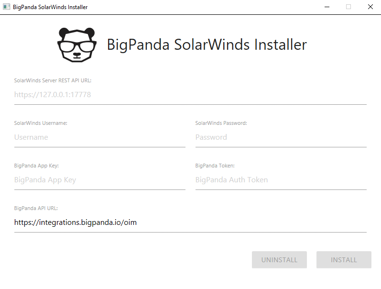The width and height of the screenshot is (381, 289).
Task: Click the BigPanda API URL text box
Action: coord(190,222)
